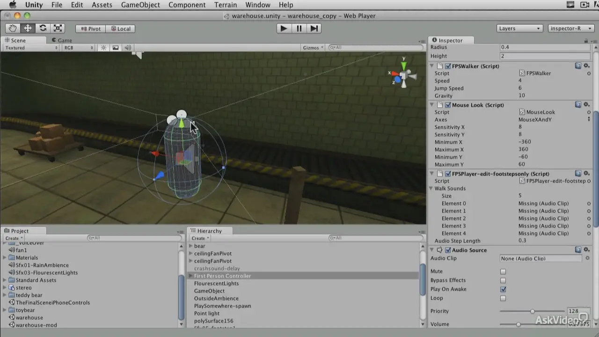Open FPSWalker component gear menu

coord(586,66)
